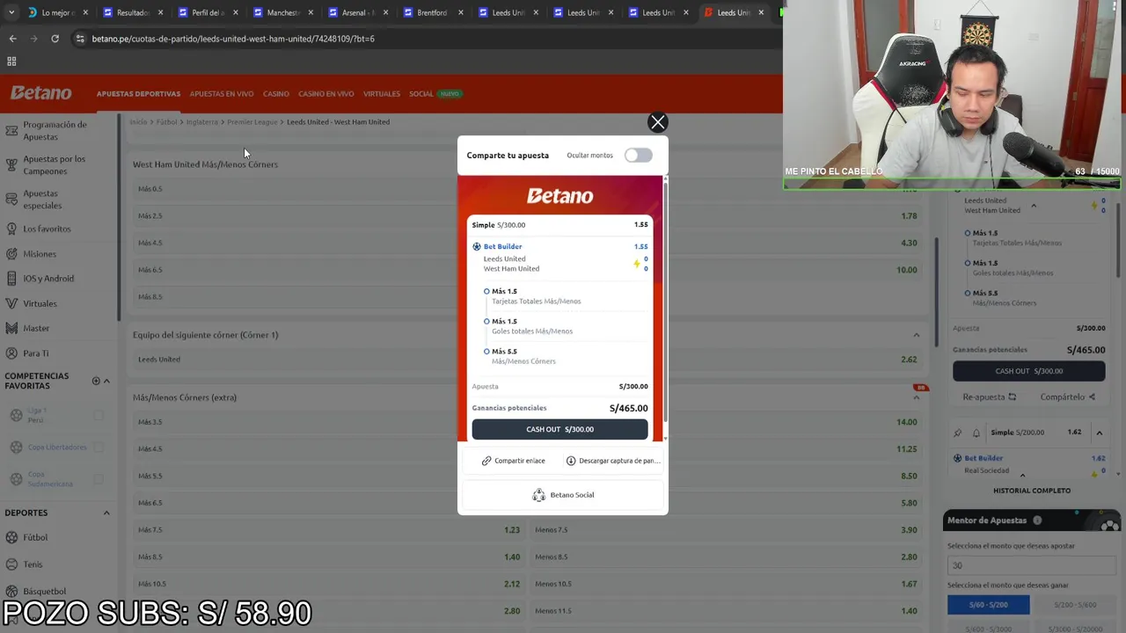Open the browser apps grid icon
The width and height of the screenshot is (1126, 633).
[11, 62]
